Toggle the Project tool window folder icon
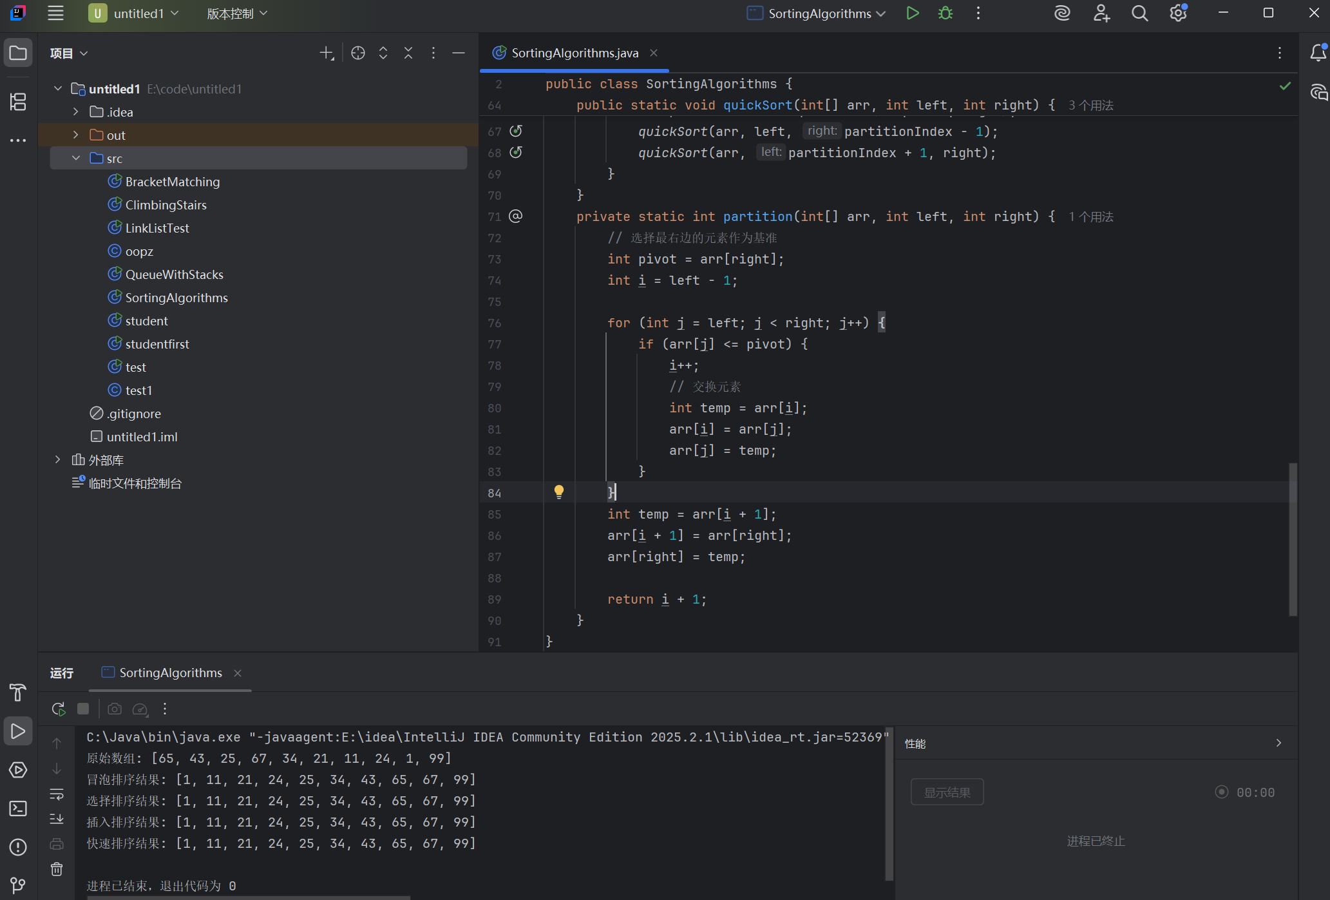1330x900 pixels. coord(18,53)
